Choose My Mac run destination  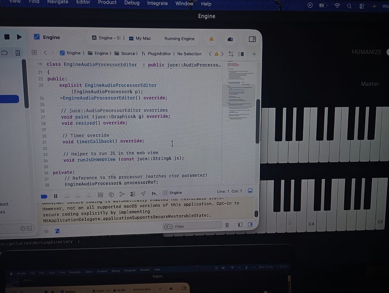pyautogui.click(x=140, y=39)
